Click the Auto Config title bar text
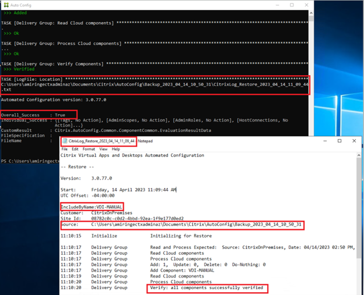Screen dimensions: 364x295 20,5
